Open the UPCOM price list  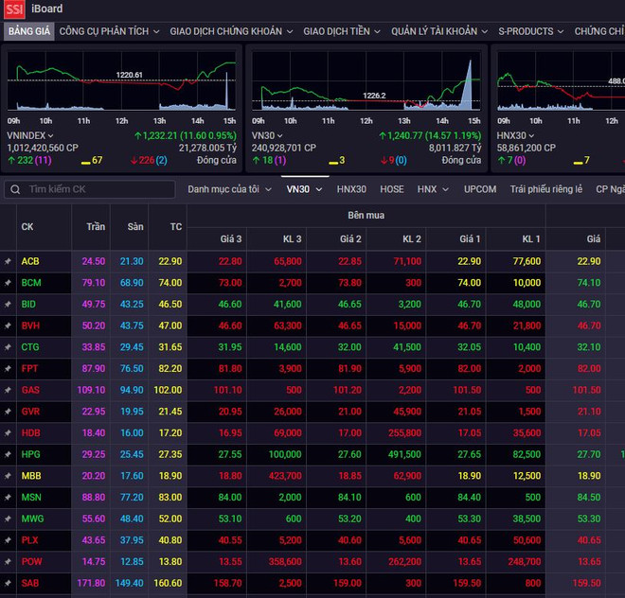[480, 189]
